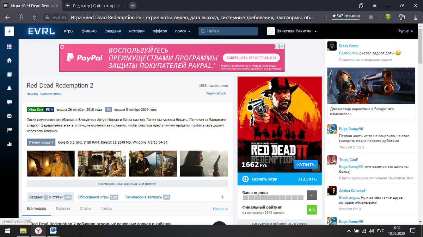Open the приключения genre link
This screenshot has height=237, width=423.
[51, 93]
